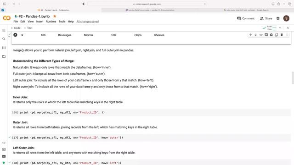Open Colab settings gear in header
294x165 pixels.
tap(278, 18)
